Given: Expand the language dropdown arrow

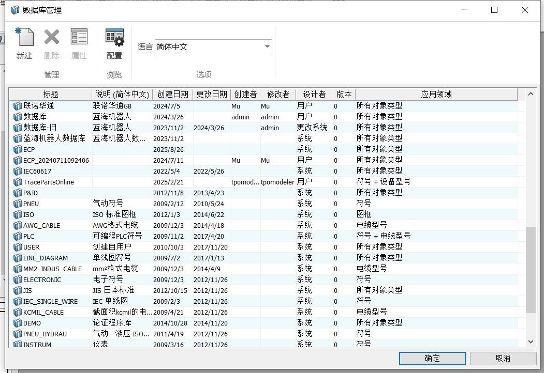Looking at the screenshot, I should (267, 46).
